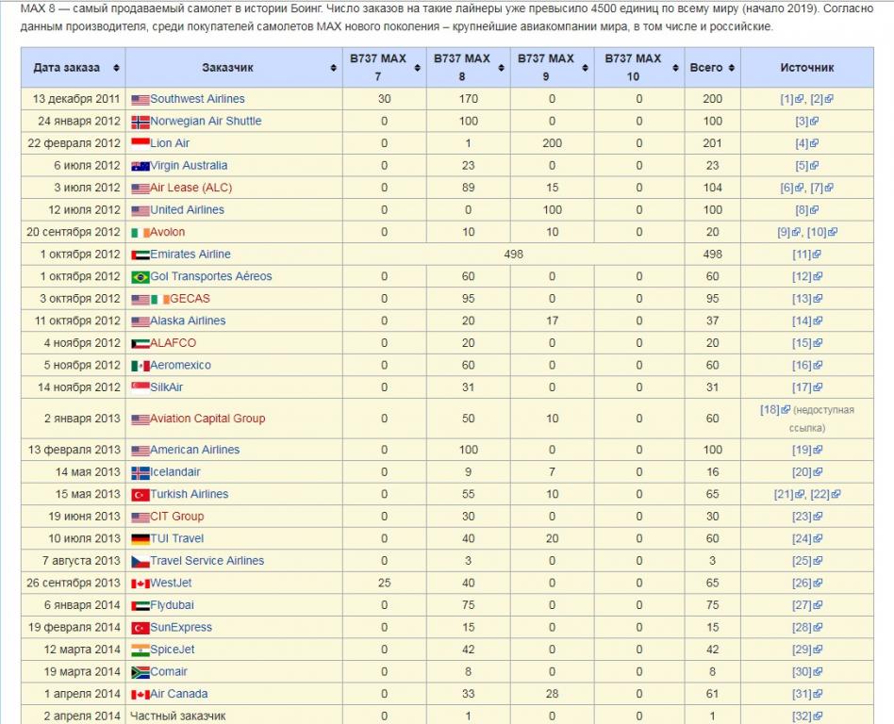Sort by Всего column arrows
The image size is (894, 724).
pyautogui.click(x=731, y=68)
